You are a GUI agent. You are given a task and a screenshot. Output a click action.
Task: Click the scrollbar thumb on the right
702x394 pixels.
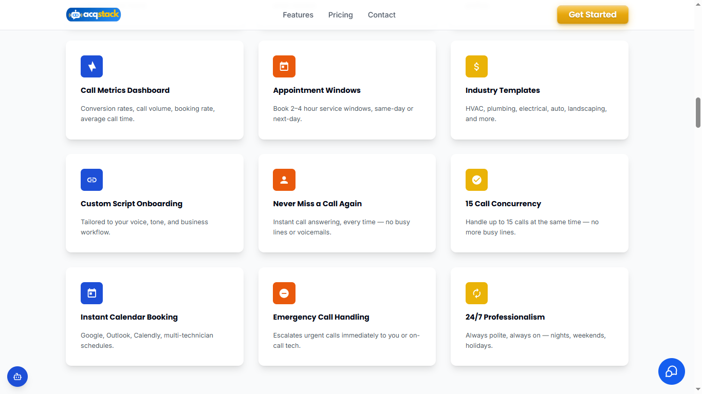coord(698,112)
